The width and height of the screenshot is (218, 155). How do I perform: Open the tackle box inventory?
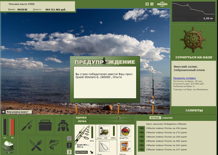tap(45, 125)
